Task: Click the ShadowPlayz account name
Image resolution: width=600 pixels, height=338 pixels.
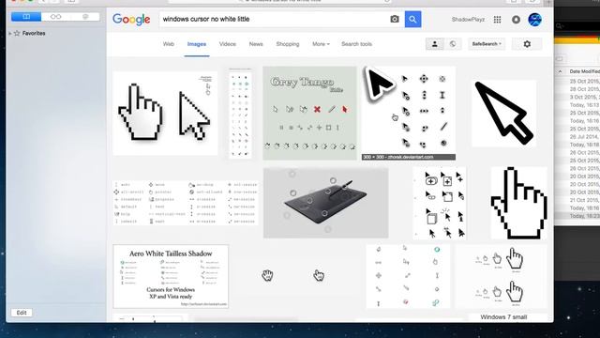Action: (x=468, y=20)
